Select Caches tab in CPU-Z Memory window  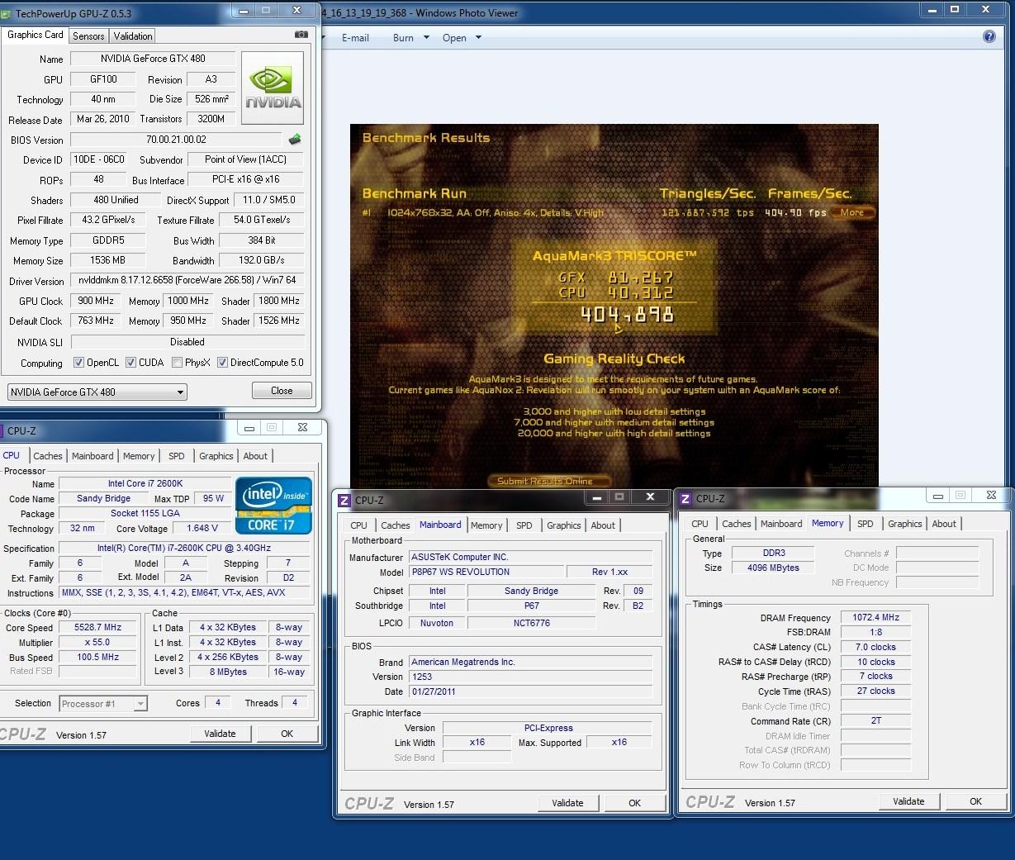737,524
